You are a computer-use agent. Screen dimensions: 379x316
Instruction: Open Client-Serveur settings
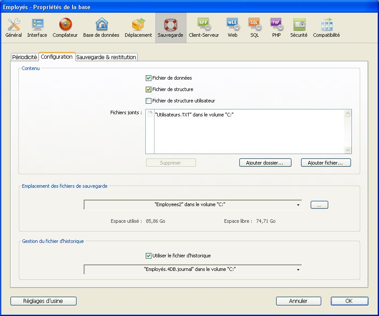204,28
